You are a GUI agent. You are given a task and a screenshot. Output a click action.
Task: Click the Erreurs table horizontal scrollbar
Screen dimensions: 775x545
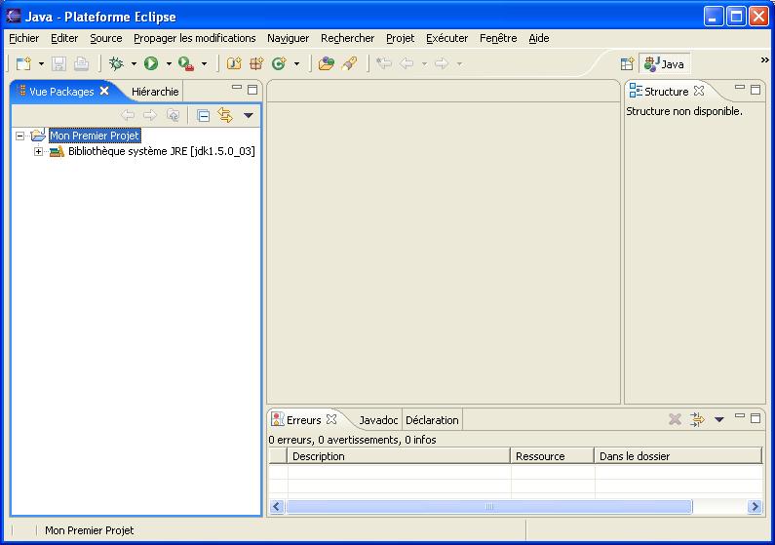[x=488, y=507]
